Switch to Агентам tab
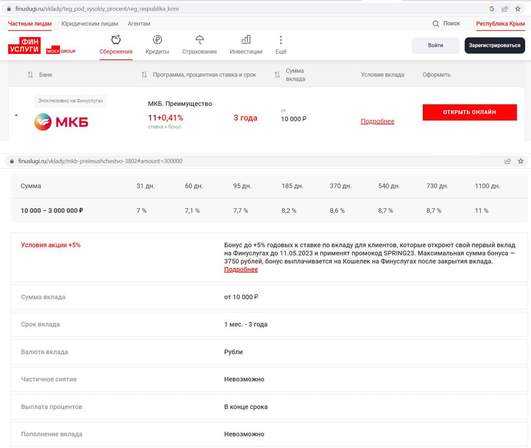 [139, 24]
